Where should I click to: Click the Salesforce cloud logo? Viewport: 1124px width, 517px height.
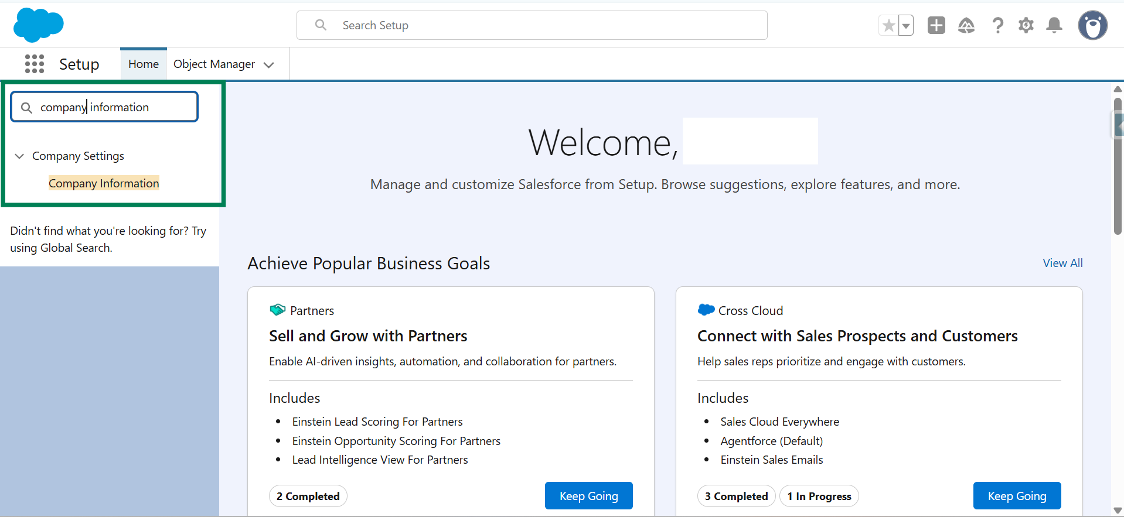38,25
